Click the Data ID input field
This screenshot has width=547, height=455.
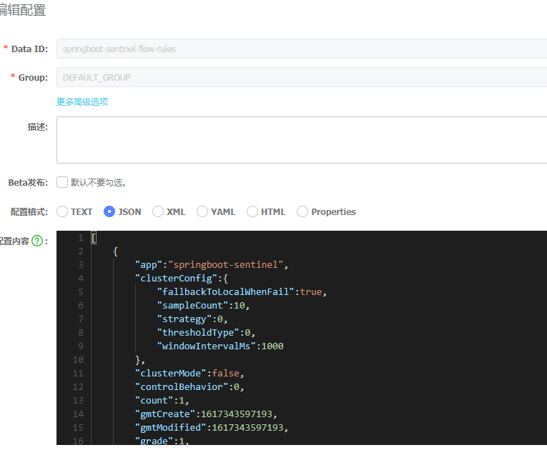tap(302, 49)
